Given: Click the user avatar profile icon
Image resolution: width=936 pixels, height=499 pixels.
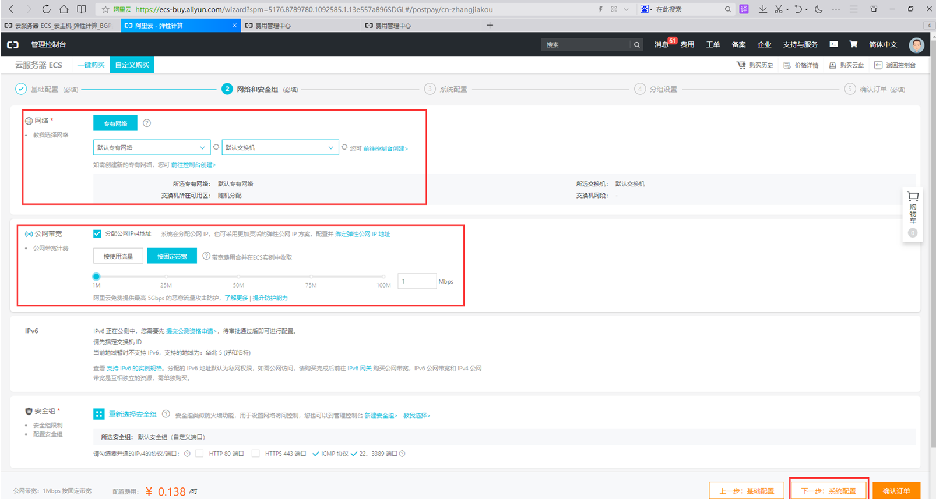Looking at the screenshot, I should tap(916, 45).
